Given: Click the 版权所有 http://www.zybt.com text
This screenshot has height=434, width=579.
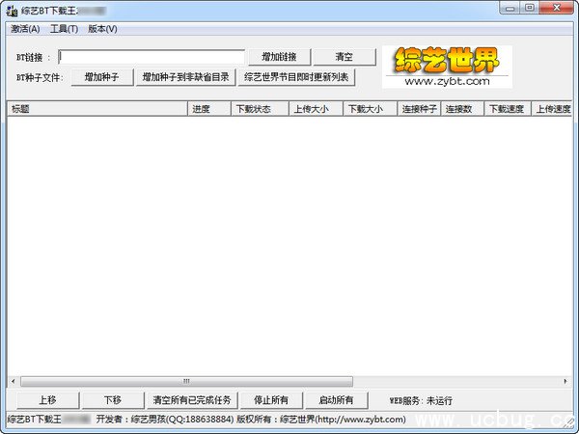Looking at the screenshot, I should tap(321, 420).
